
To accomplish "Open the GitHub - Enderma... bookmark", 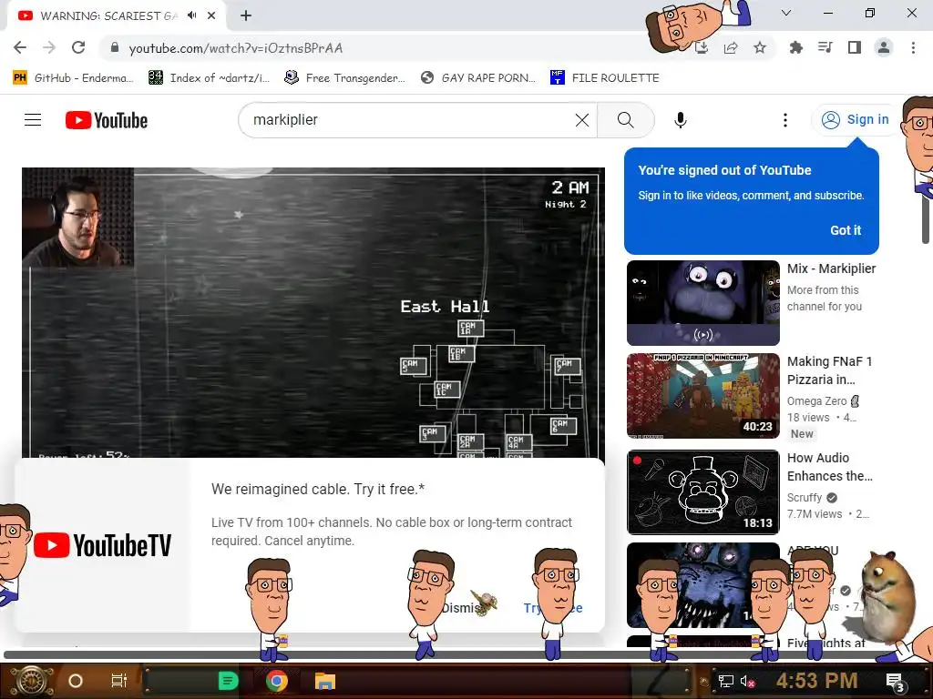I will point(73,78).
